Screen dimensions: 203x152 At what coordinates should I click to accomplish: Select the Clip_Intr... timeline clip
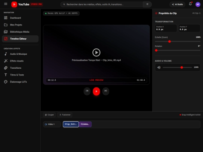click(x=71, y=124)
